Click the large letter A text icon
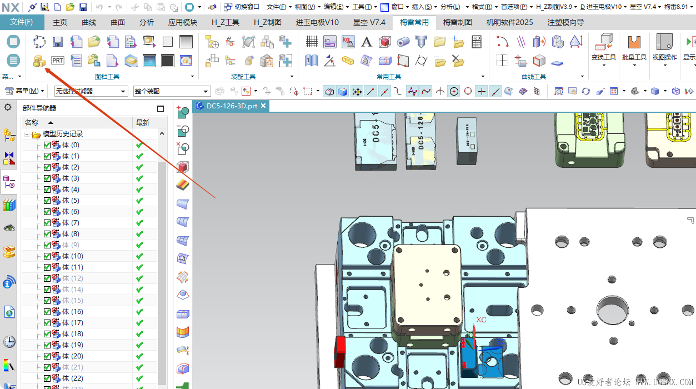This screenshot has height=389, width=696. (366, 42)
